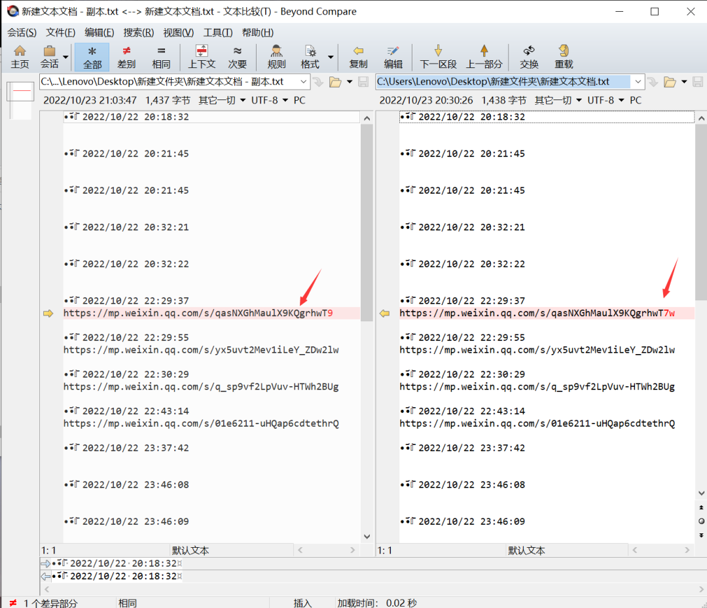Swap sides with Swap (交换) button
Screen dimensions: 707x608
(x=529, y=57)
